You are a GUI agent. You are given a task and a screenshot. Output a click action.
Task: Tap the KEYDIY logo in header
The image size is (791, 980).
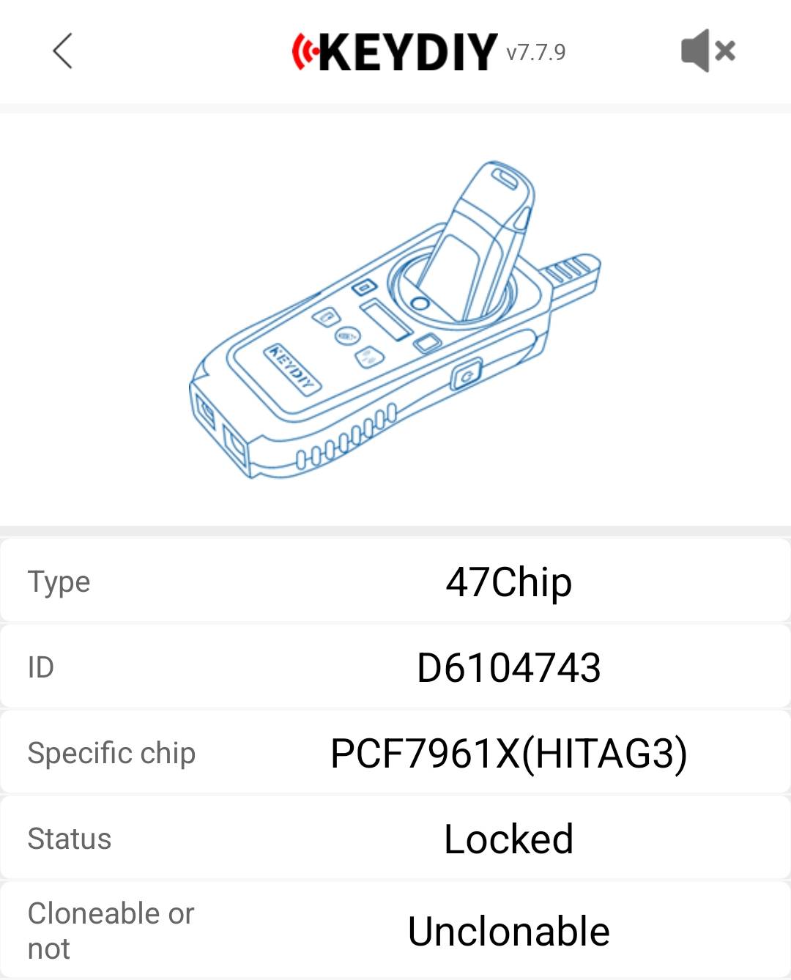394,52
